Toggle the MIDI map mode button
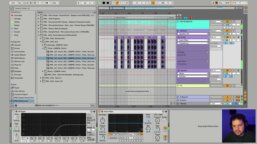Screen dimensions: 257x144 pyautogui.click(x=227, y=3)
